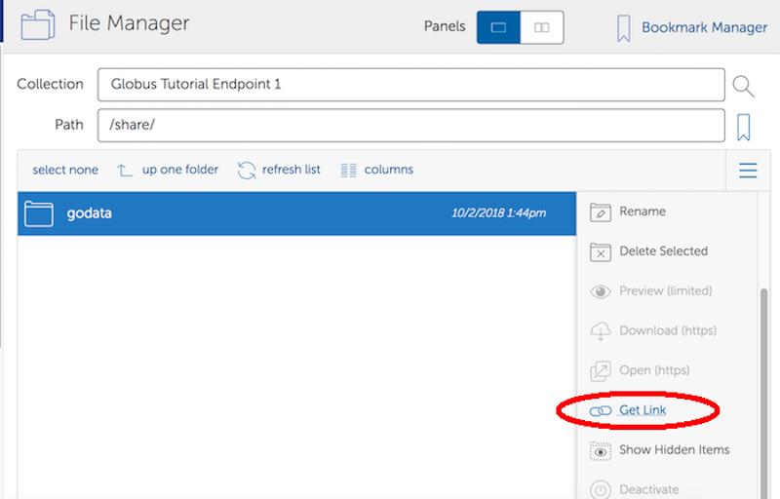
Task: Click the Delete Selected folder-X icon
Action: [601, 252]
